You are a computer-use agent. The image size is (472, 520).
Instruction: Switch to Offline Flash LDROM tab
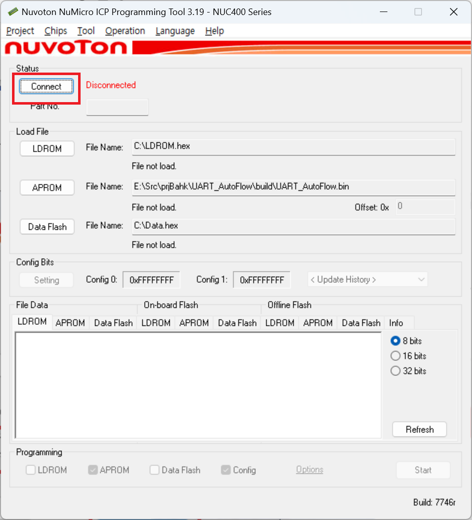point(280,323)
